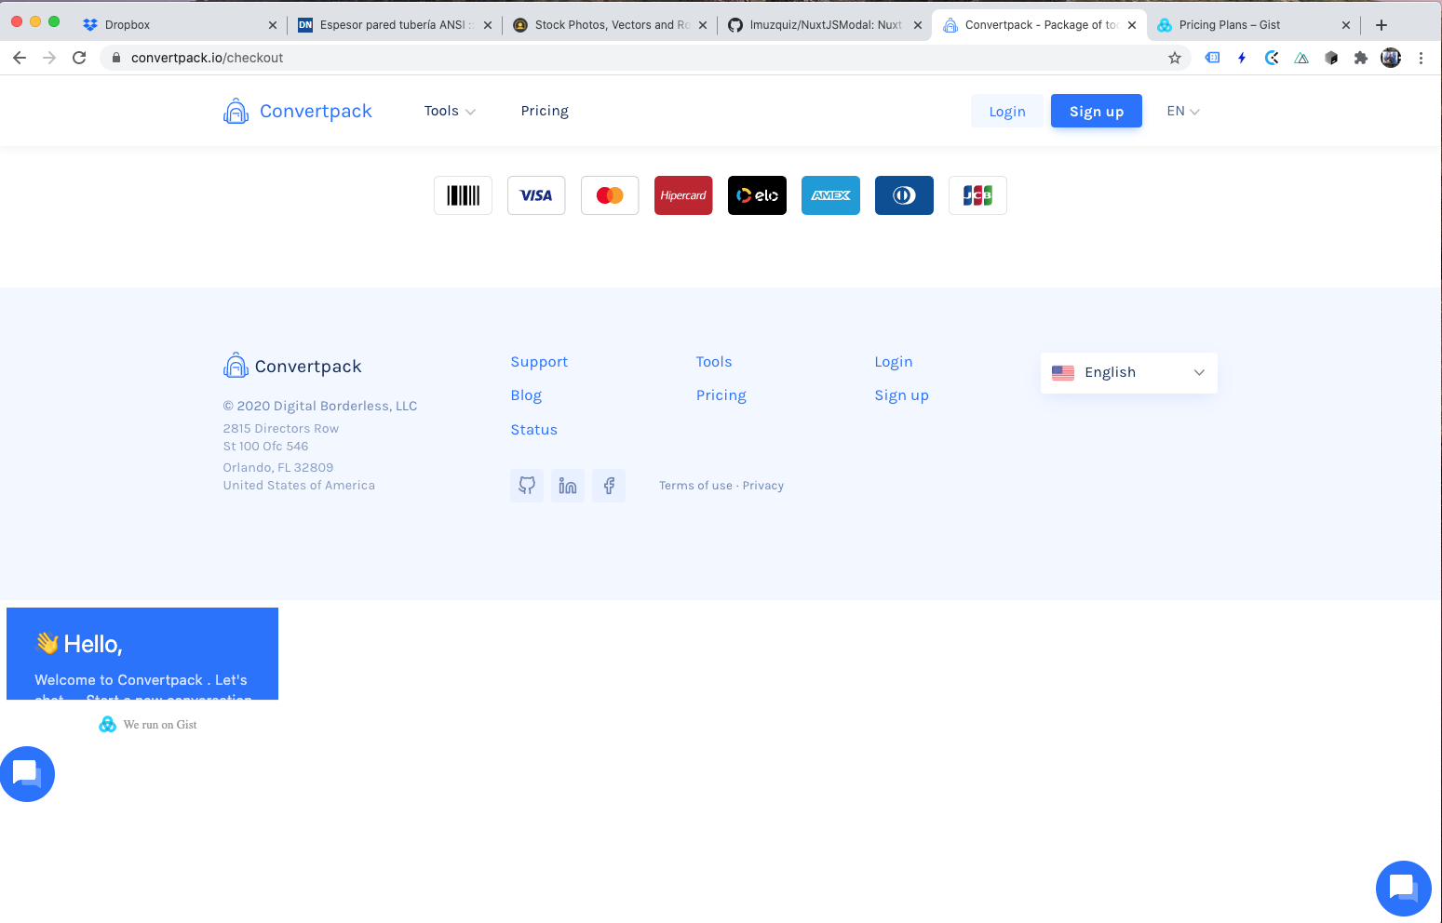Screen dimensions: 1442x923
Task: Open the English language dropdown in footer
Action: pos(1128,372)
